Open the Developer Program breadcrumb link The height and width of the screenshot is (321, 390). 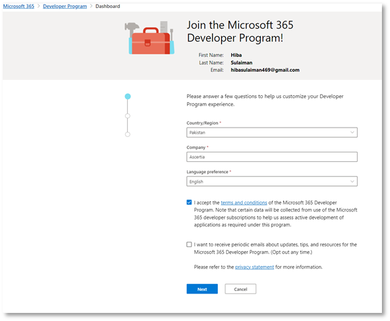(65, 6)
